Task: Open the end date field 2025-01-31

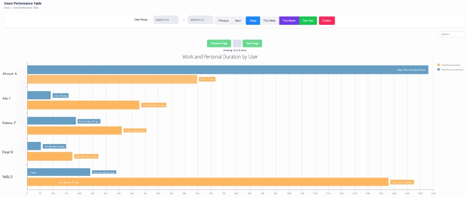Action: pyautogui.click(x=201, y=20)
